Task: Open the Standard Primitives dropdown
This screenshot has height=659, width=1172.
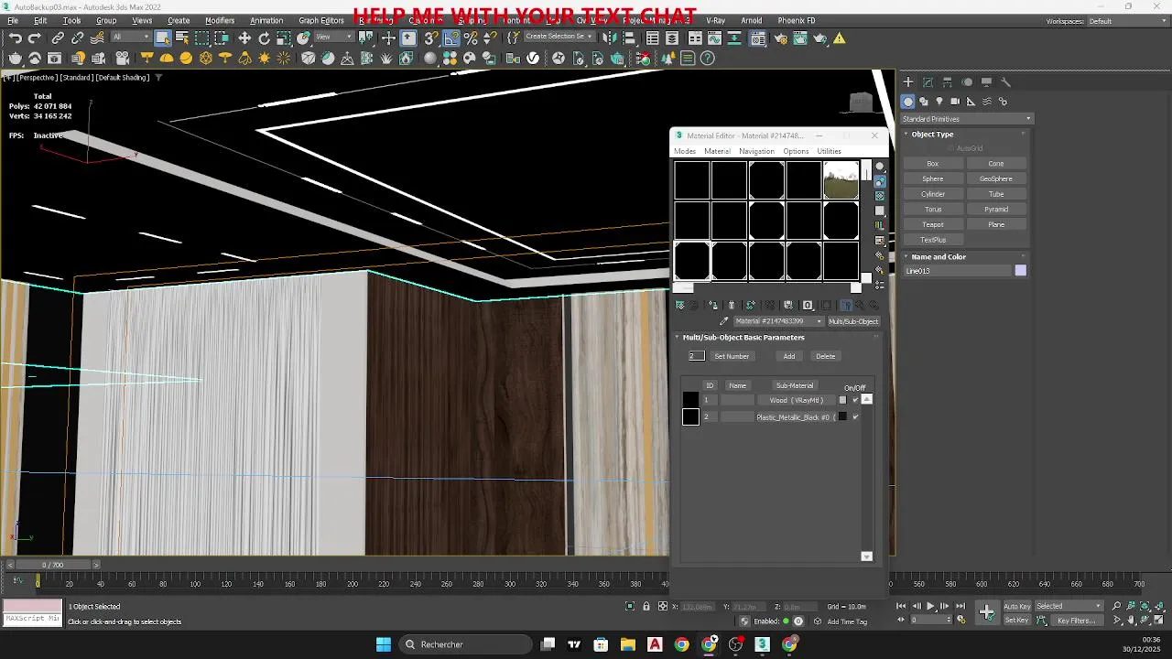Action: [x=966, y=119]
